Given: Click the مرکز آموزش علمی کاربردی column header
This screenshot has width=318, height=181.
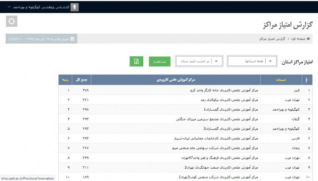Looking at the screenshot, I should pos(176,80).
